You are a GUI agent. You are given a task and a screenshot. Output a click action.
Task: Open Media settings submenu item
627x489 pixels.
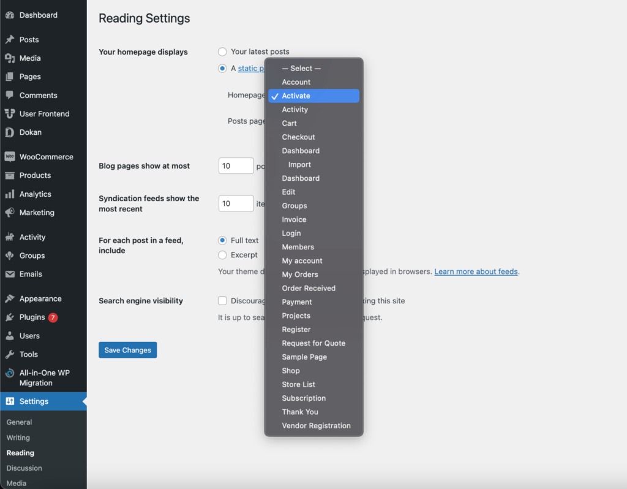point(17,483)
